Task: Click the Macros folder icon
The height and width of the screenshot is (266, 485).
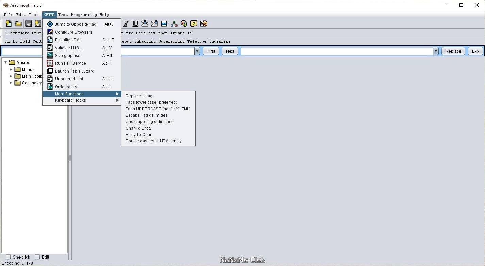Action: [x=12, y=62]
